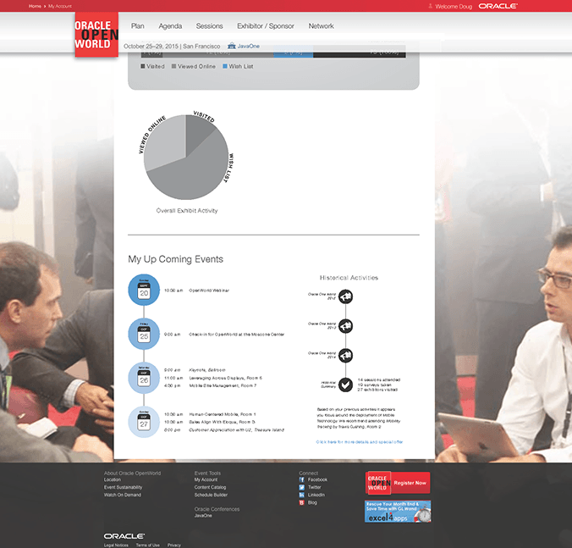
Task: Open Legal Notices footer link
Action: 116,545
